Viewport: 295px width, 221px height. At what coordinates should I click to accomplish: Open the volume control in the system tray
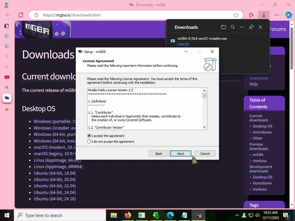(258, 215)
